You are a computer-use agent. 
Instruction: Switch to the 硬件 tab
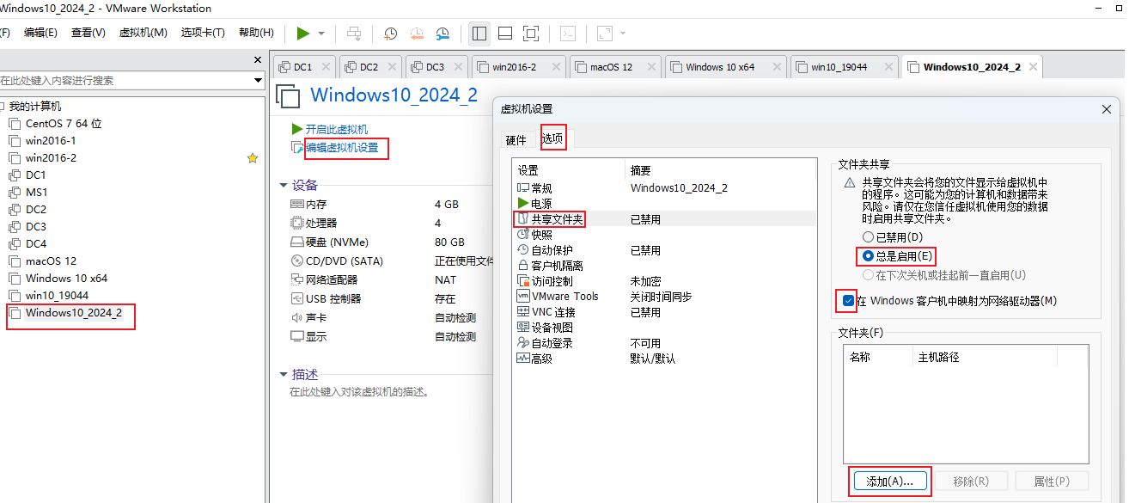tap(516, 140)
